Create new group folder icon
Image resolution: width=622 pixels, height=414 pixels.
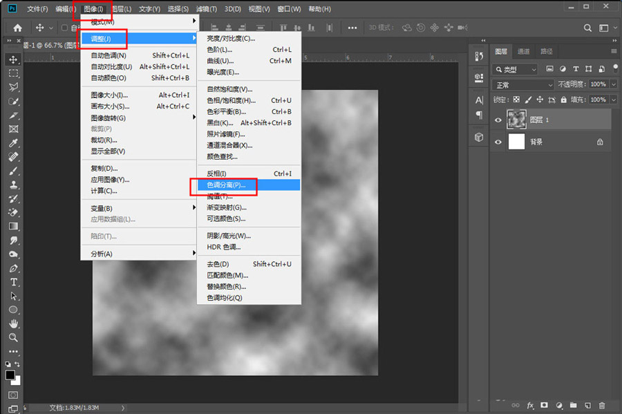tap(573, 405)
